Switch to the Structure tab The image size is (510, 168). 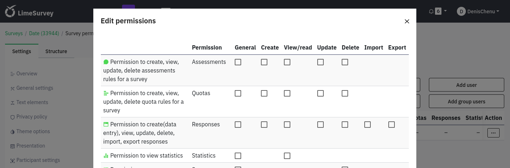click(56, 51)
